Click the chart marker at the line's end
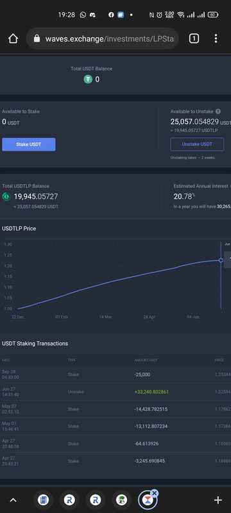The height and width of the screenshot is (513, 231). [x=221, y=260]
